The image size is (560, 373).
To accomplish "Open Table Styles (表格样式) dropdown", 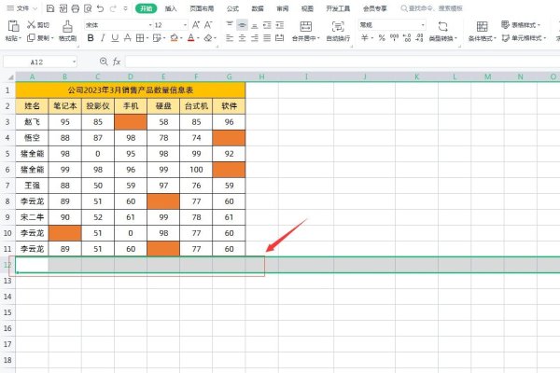I will (521, 24).
